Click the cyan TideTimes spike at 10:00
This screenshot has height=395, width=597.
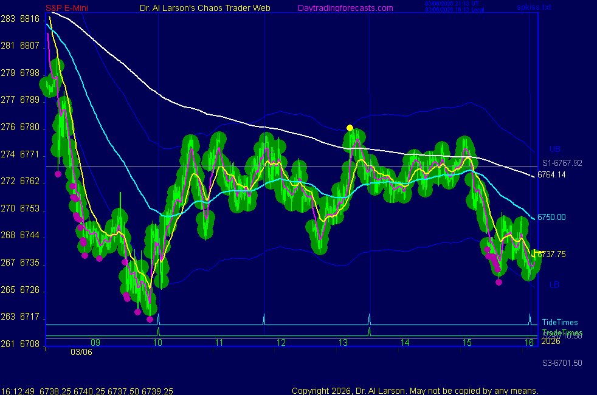pyautogui.click(x=158, y=318)
